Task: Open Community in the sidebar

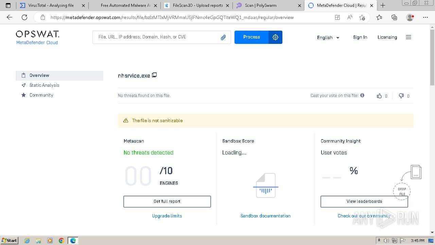Action: click(x=41, y=95)
